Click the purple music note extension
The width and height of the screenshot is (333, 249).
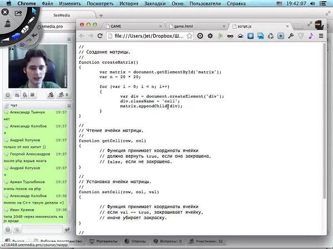(311, 36)
